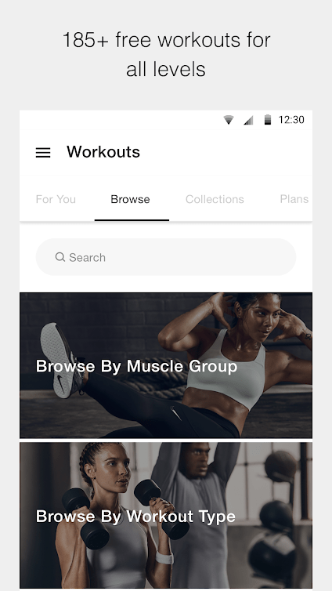
Task: Tap the cellular signal status icon
Action: coord(248,120)
